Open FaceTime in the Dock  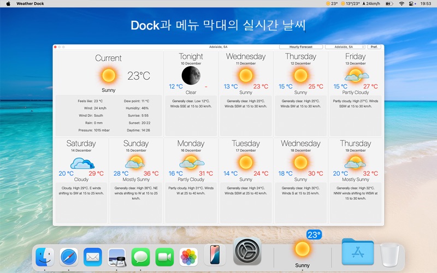click(164, 257)
